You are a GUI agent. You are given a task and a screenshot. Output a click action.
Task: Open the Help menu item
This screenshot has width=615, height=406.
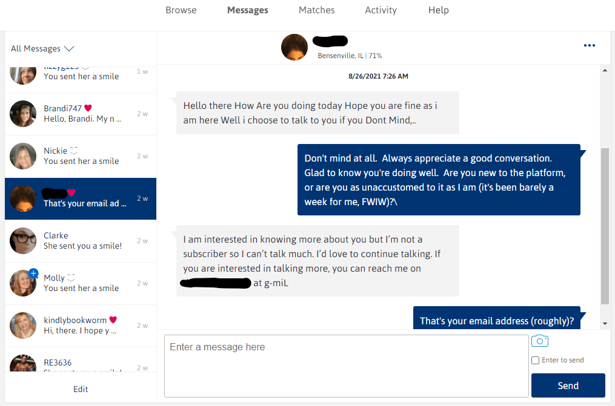tap(438, 10)
